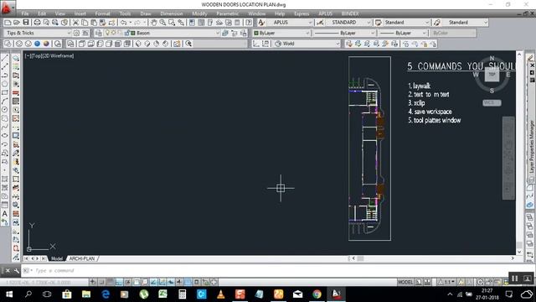536x302 pixels.
Task: Click the Cut scissors icon
Action: (75, 23)
